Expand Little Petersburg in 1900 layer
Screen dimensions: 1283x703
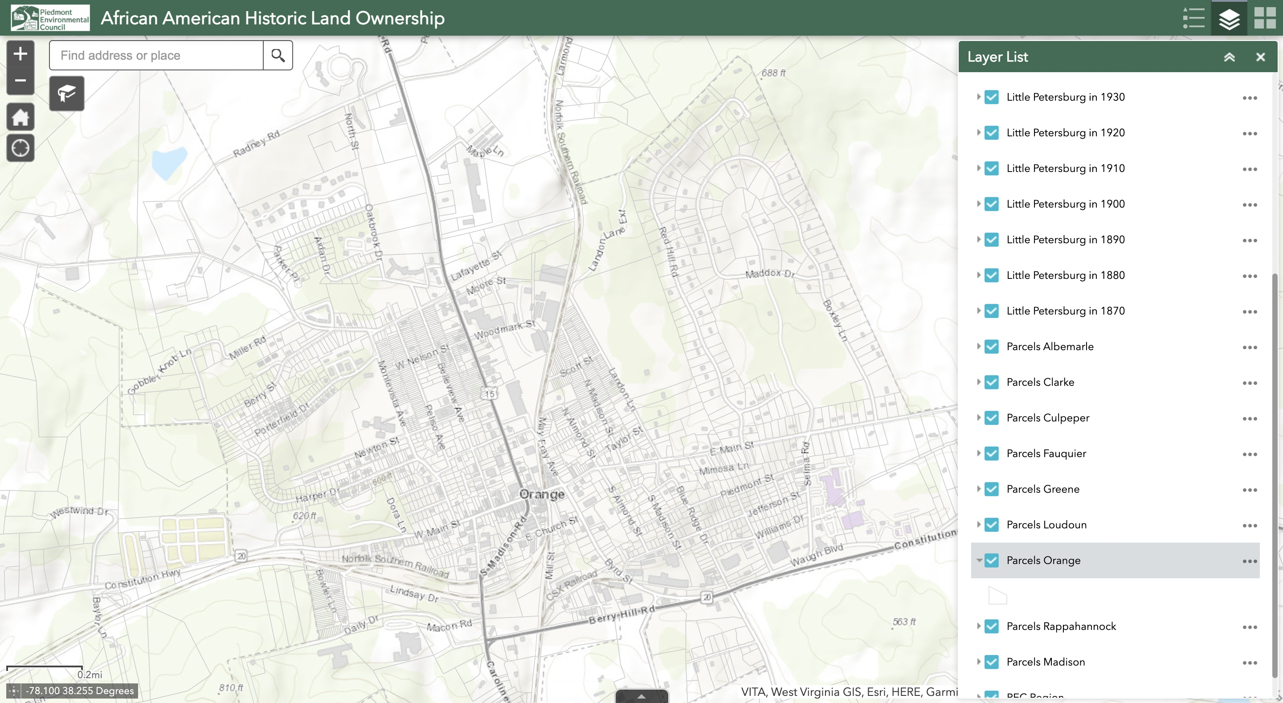(978, 204)
